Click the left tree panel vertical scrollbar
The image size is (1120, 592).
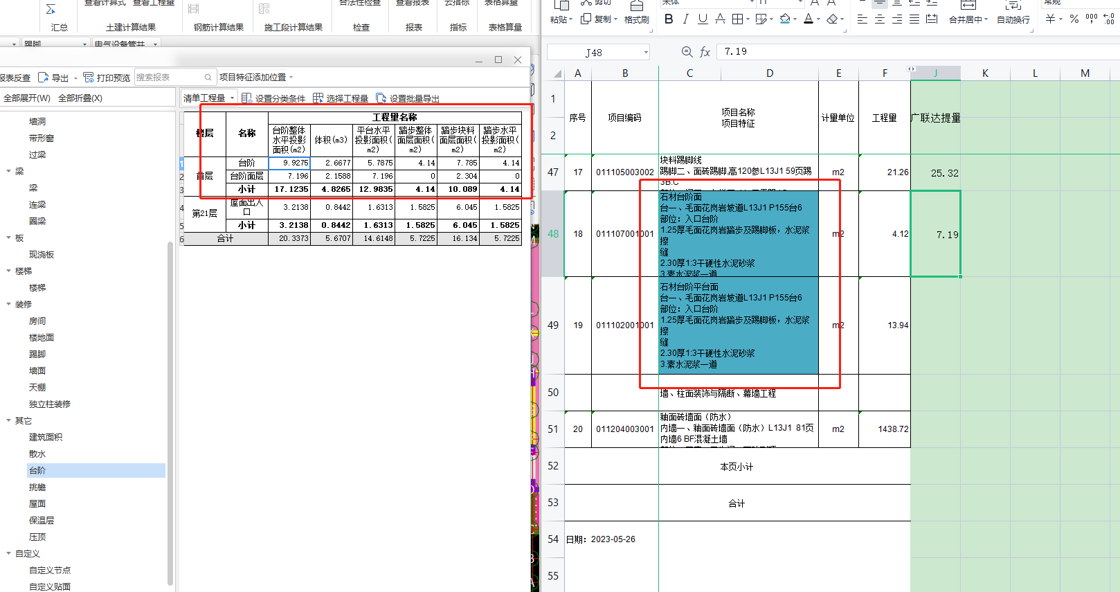170,413
